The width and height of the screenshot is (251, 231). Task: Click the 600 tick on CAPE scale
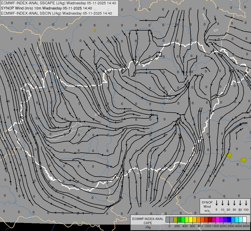click(193, 226)
